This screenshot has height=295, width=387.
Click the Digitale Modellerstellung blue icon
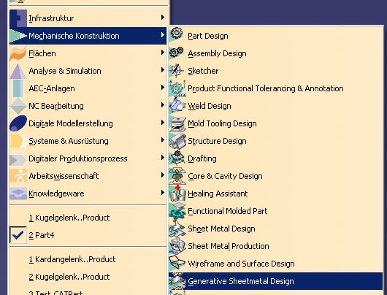[x=18, y=123]
